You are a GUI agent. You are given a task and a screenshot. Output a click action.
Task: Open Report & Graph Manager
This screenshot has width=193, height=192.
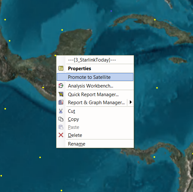[92, 102]
